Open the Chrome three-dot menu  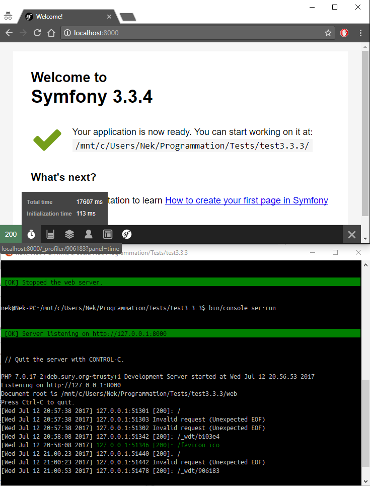[360, 33]
